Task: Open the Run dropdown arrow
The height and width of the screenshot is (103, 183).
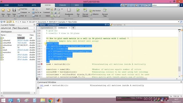Action: coord(78,16)
